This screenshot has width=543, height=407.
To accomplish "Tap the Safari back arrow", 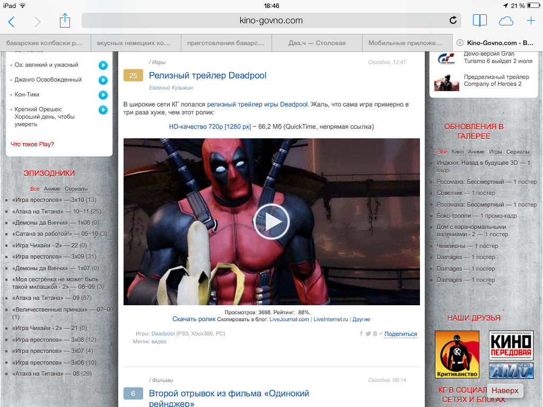I will click(11, 21).
